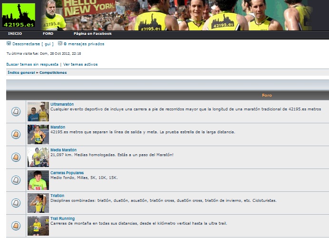Screen dimensions: 329x238
Task: Open the Maratón forum thumbnail image
Action: pos(38,134)
